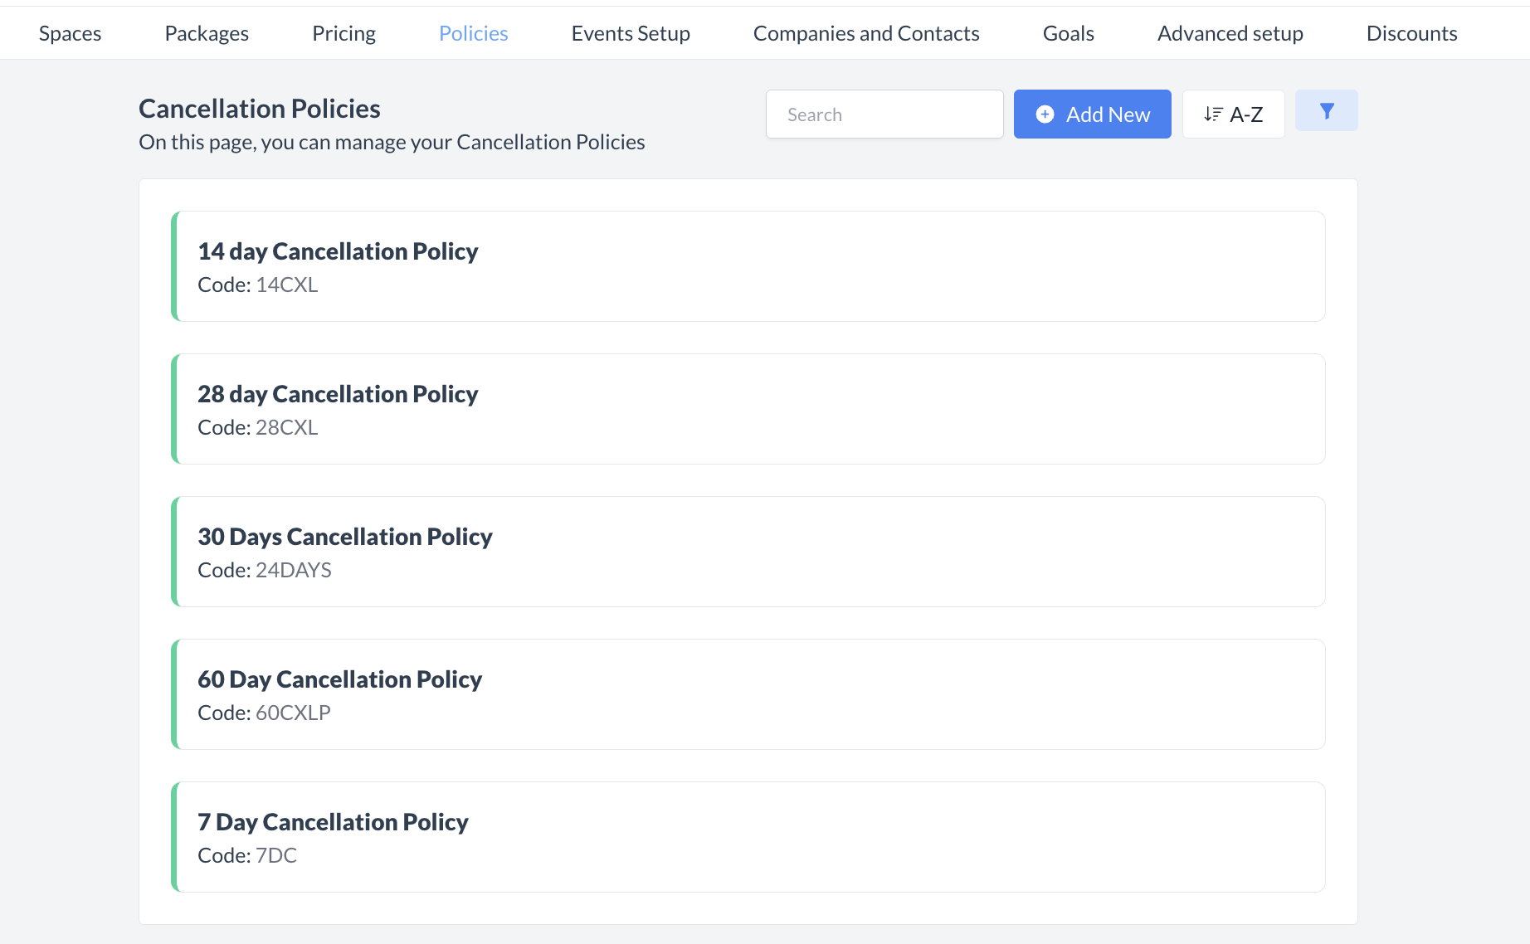Open the Discounts tab
The width and height of the screenshot is (1530, 944).
point(1411,33)
